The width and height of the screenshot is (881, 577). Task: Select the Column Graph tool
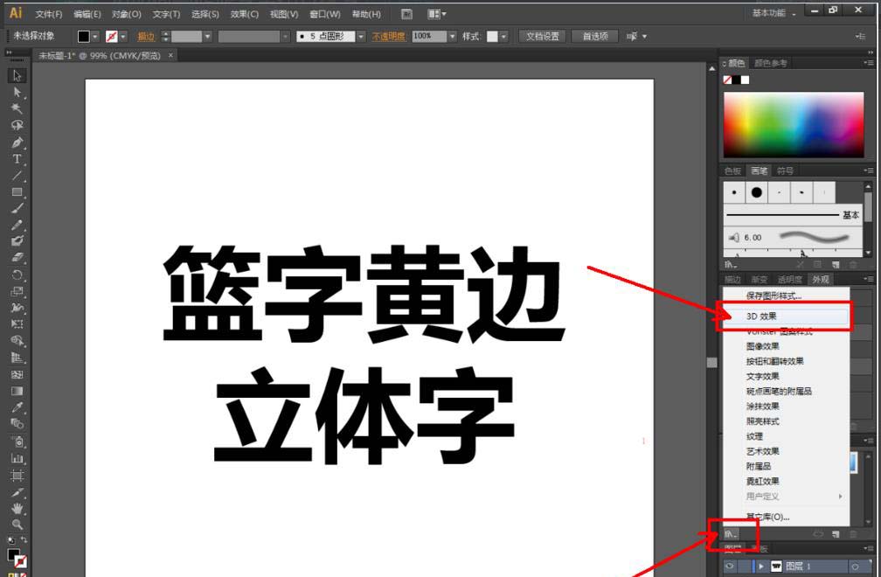(x=17, y=458)
